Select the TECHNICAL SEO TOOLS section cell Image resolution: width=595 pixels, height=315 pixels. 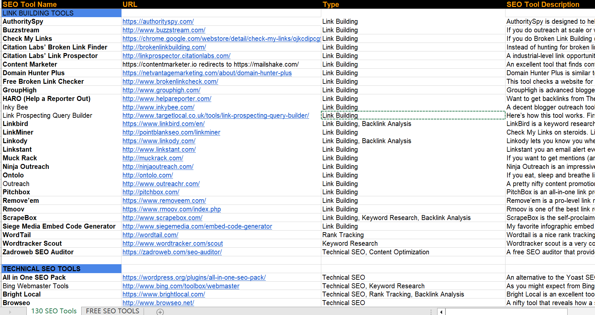coord(61,269)
